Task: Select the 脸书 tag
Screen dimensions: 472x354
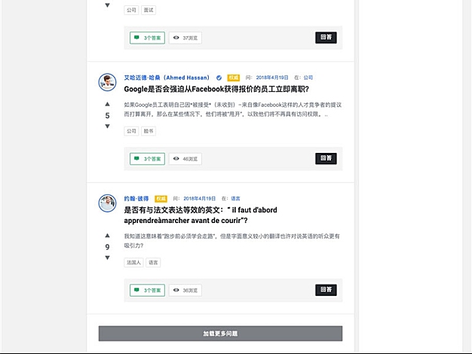Action: click(x=149, y=131)
